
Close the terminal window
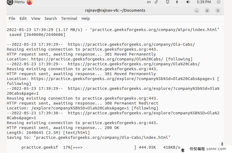point(218,11)
